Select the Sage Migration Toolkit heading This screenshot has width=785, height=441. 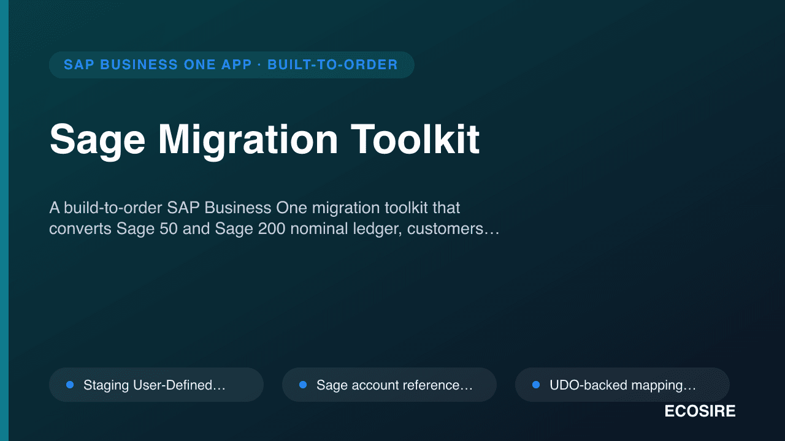tap(264, 140)
